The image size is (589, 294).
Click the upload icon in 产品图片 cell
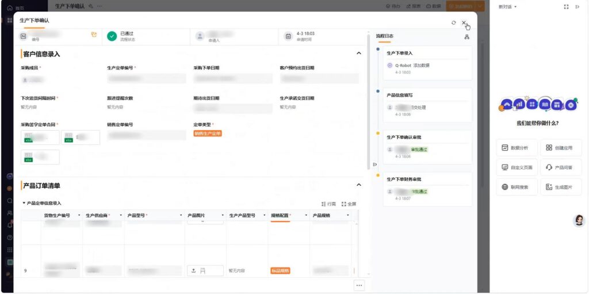coord(194,270)
